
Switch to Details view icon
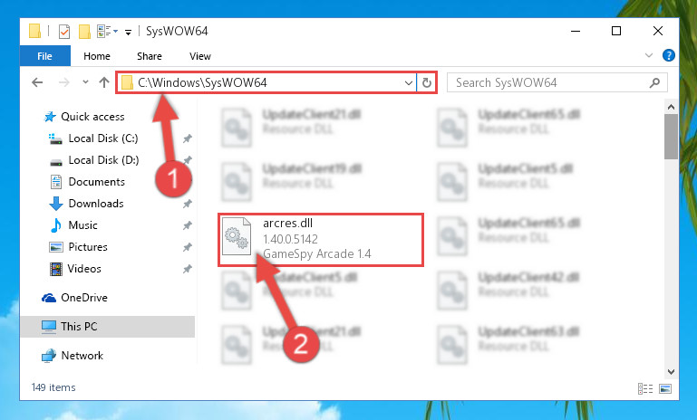645,389
